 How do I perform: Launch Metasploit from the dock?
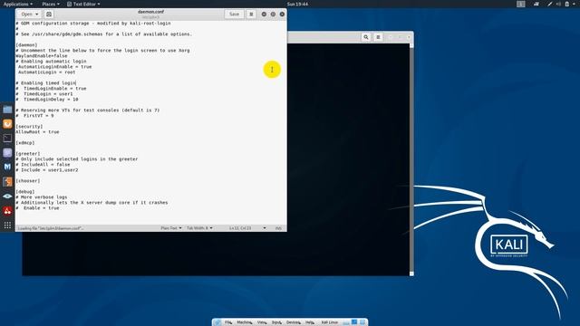click(x=7, y=167)
